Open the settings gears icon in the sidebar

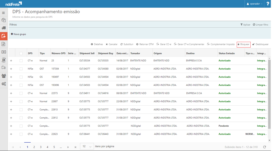click(x=4, y=84)
